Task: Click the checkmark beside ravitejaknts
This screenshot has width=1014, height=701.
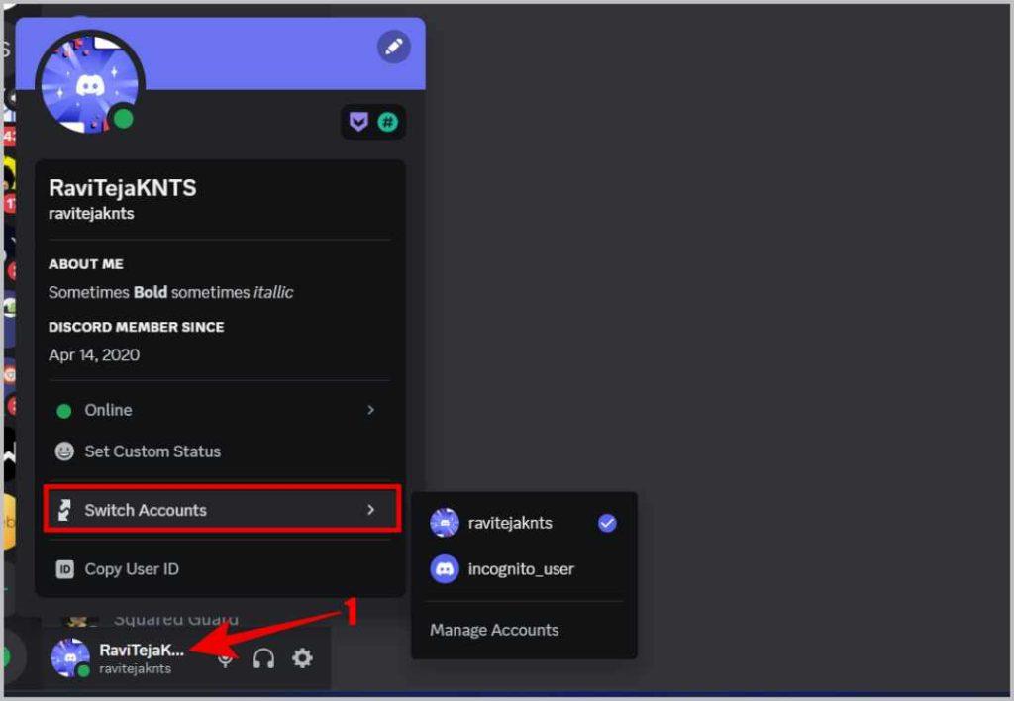Action: [607, 523]
